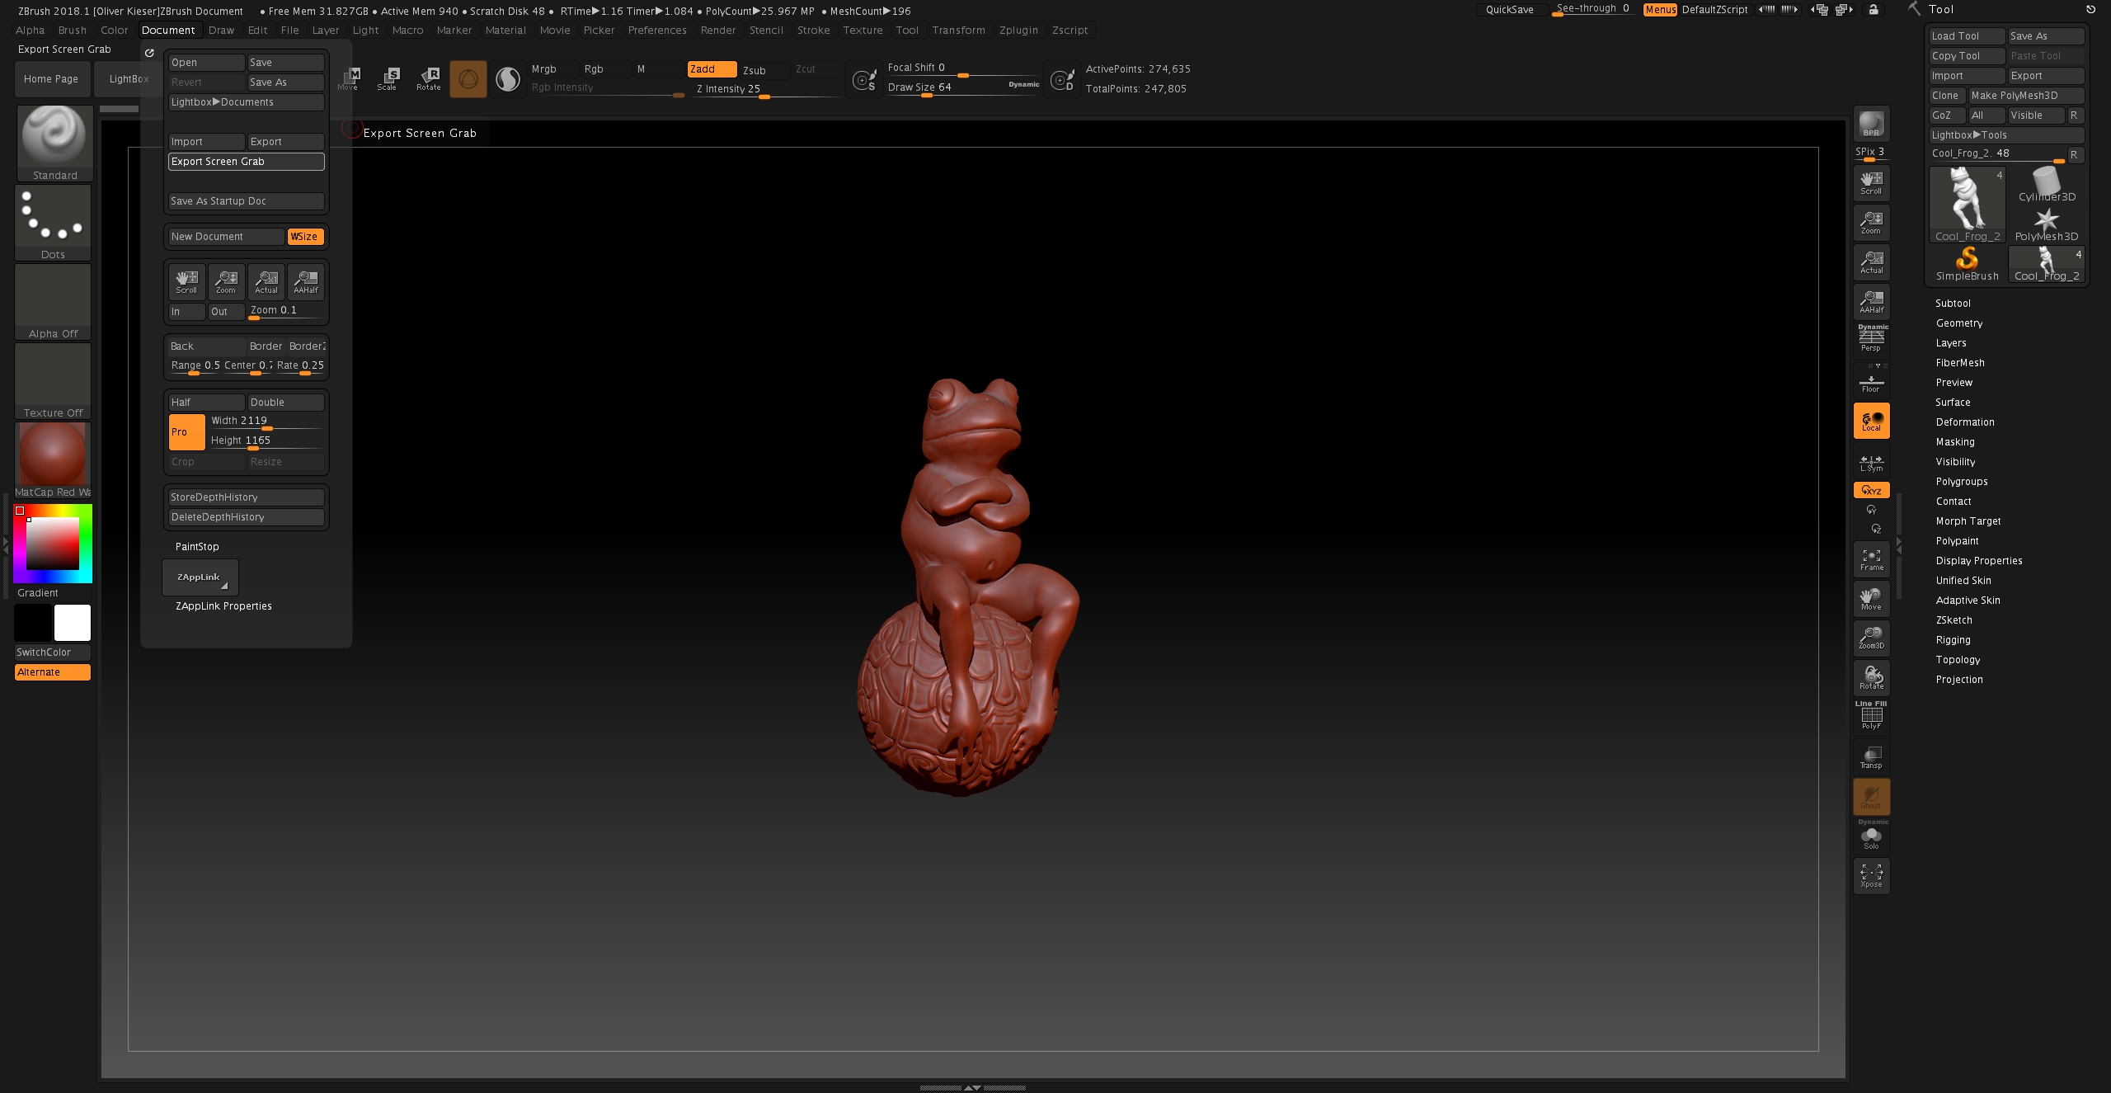The image size is (2111, 1093).
Task: Open the Preferences menu
Action: [x=657, y=31]
